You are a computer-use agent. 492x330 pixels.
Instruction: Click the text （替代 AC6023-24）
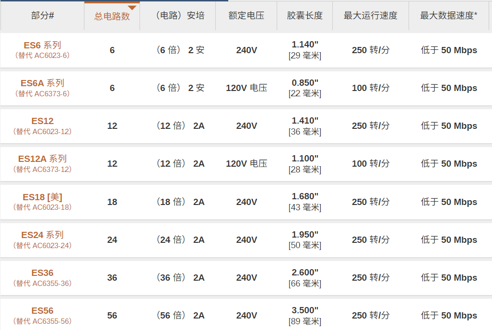(x=42, y=246)
